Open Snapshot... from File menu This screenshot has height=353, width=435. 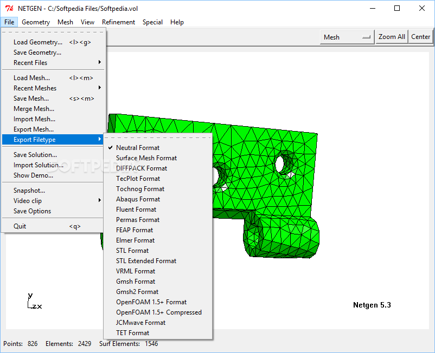[53, 190]
